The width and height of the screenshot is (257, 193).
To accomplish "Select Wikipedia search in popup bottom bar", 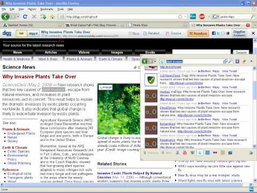I will click(x=192, y=153).
